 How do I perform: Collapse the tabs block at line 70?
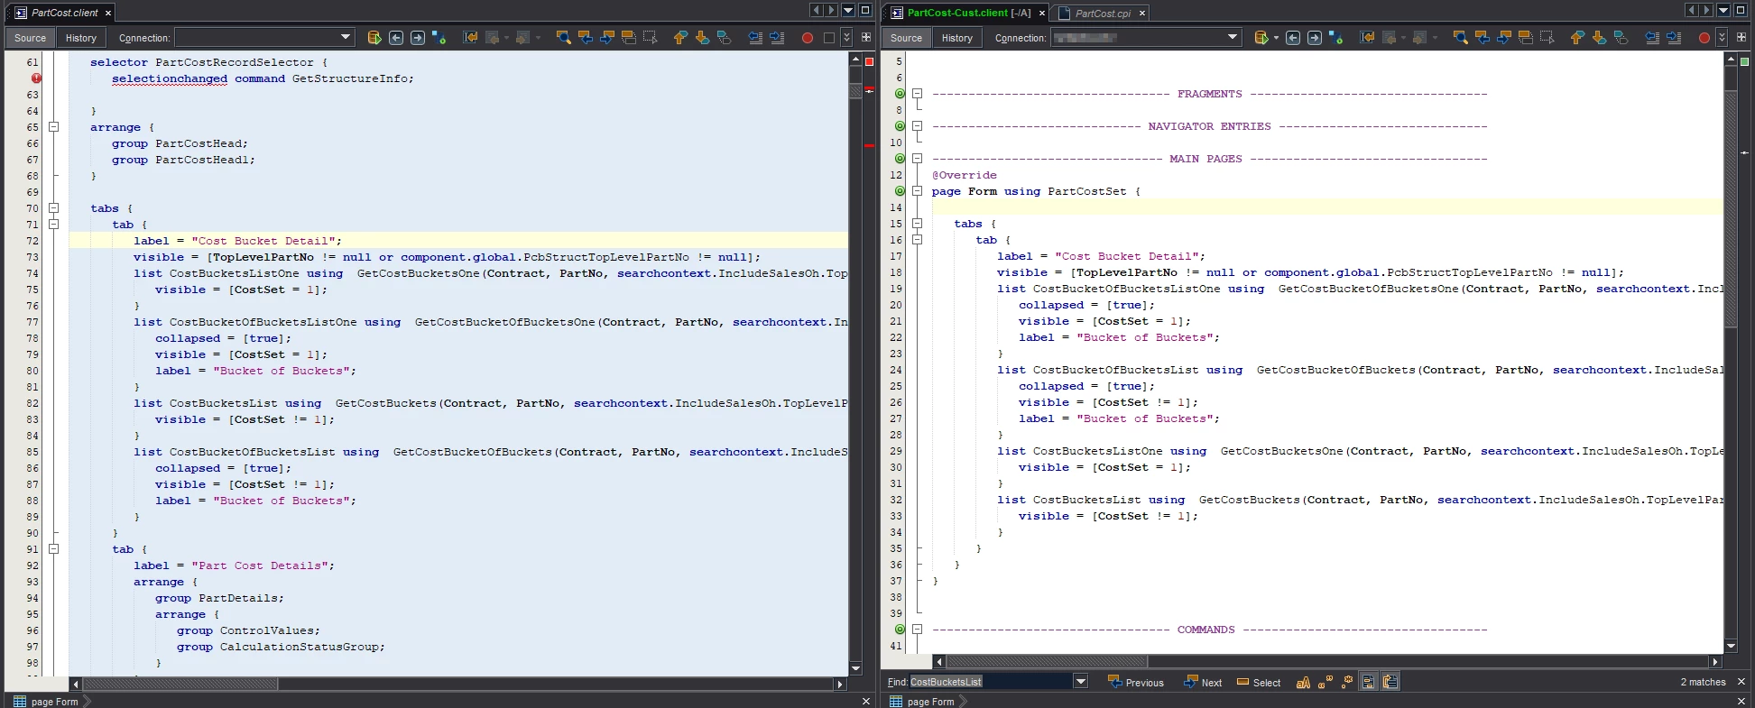[53, 208]
